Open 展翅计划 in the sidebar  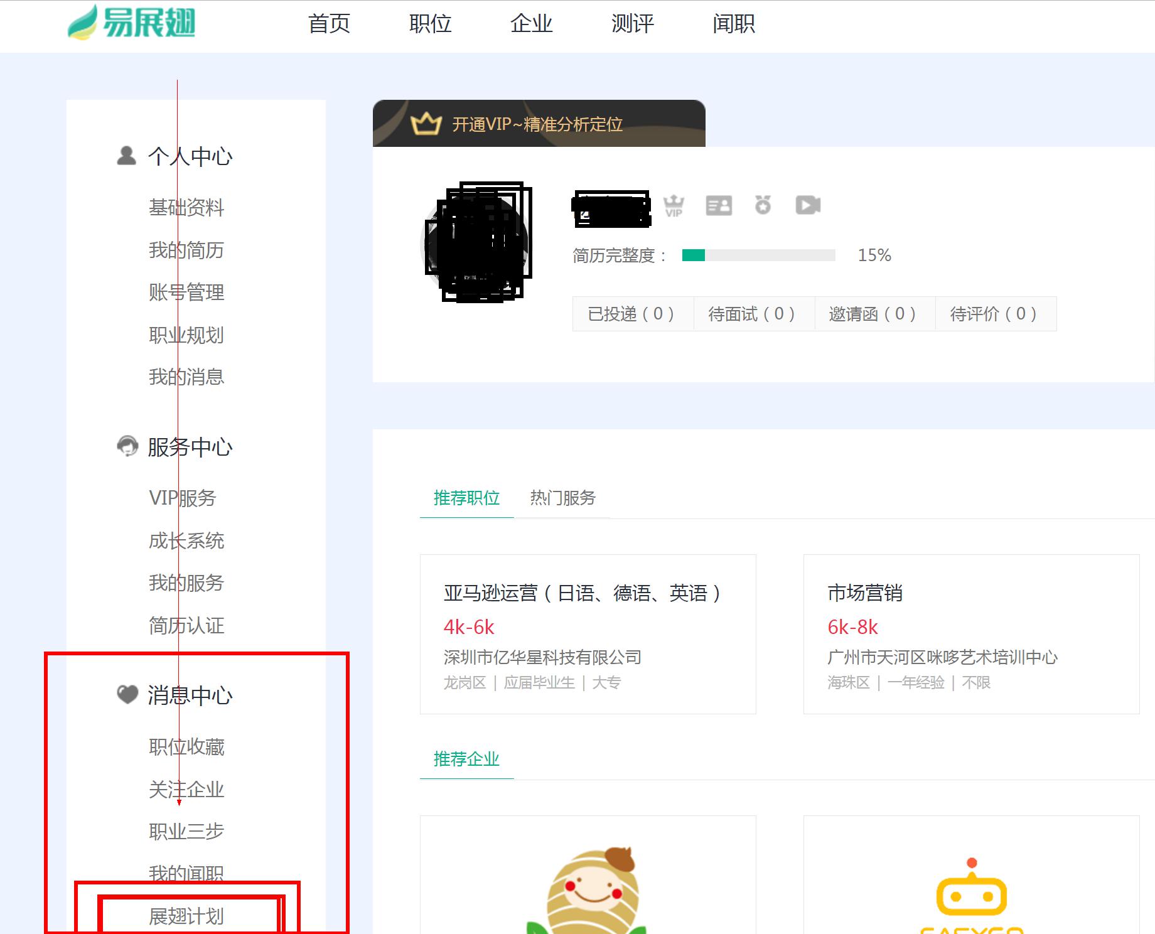pos(186,916)
